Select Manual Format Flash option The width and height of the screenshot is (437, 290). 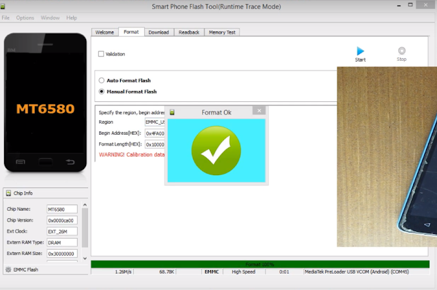coord(102,92)
